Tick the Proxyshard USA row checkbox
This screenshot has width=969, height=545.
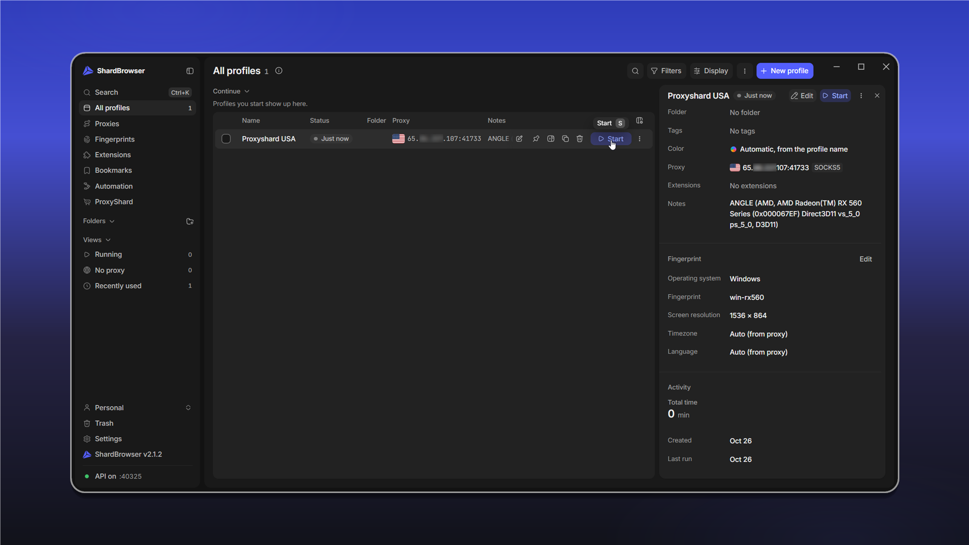226,139
